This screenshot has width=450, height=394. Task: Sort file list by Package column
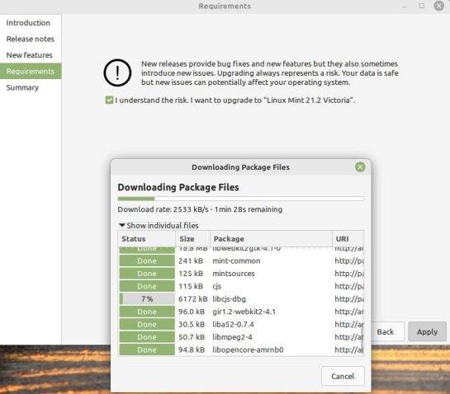click(271, 239)
